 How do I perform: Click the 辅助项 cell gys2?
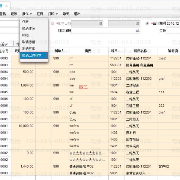[169, 58]
